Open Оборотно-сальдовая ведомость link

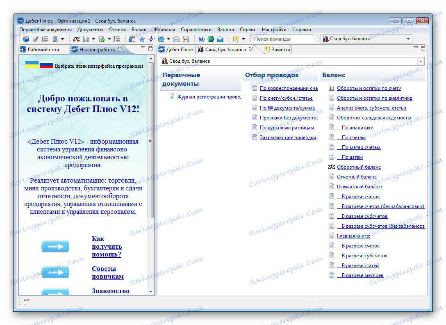[x=374, y=118]
